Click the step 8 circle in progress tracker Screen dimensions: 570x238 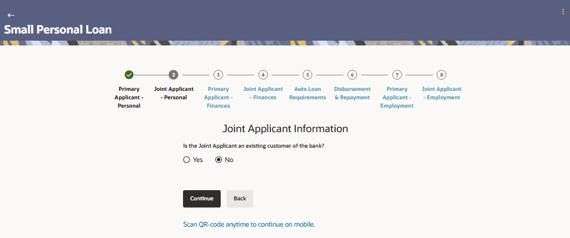click(x=441, y=75)
